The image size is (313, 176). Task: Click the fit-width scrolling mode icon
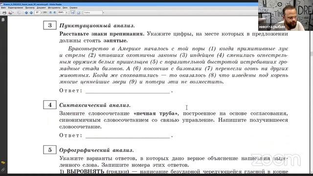[73, 13]
